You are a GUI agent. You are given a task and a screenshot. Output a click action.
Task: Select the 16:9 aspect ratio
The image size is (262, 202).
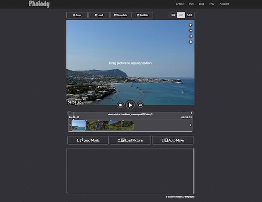pyautogui.click(x=189, y=15)
